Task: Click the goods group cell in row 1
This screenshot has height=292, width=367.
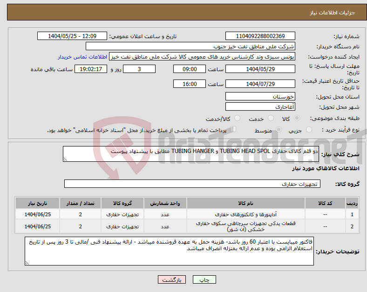Action: 122,214
